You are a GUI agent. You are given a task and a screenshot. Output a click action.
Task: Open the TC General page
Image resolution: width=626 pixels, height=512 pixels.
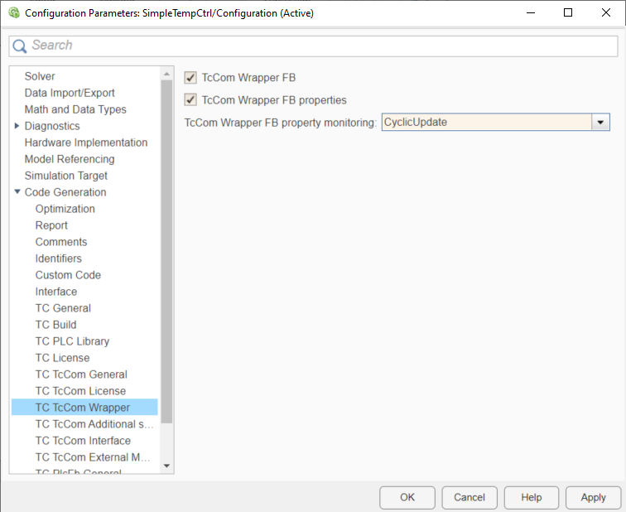(x=63, y=308)
